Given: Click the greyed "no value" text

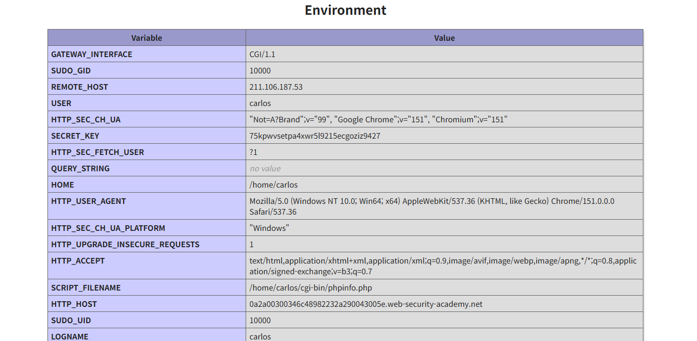Looking at the screenshot, I should point(265,168).
